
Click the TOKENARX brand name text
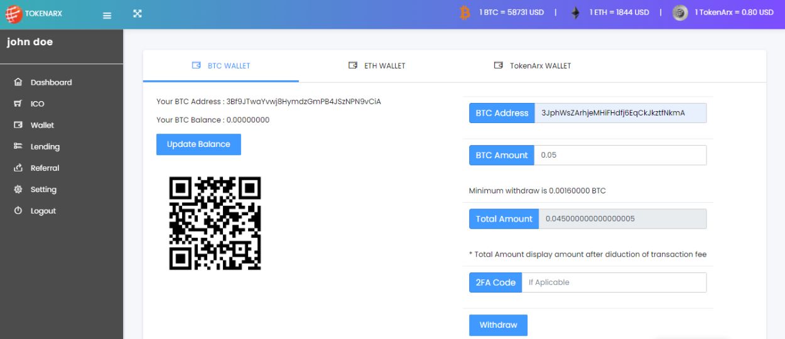[x=43, y=14]
